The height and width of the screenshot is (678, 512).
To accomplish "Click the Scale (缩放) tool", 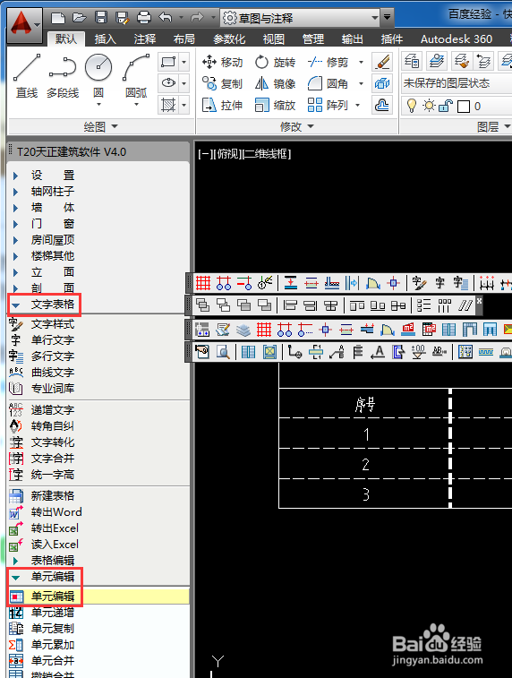I will (x=275, y=105).
